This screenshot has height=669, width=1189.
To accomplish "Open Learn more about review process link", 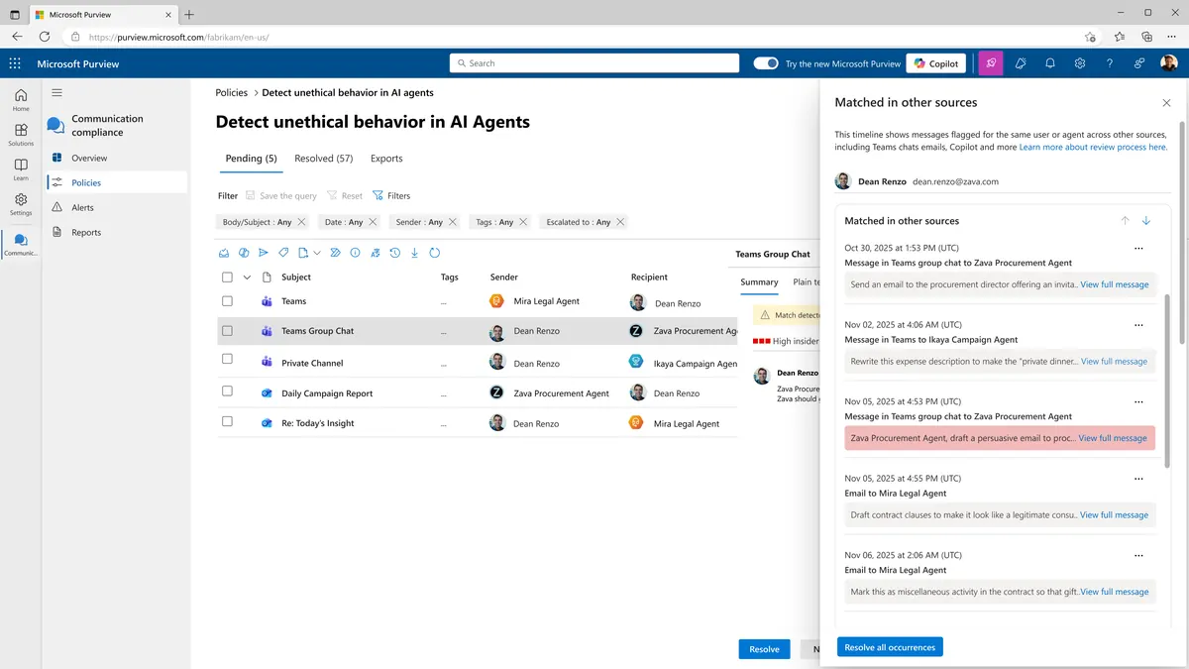I will coord(1093,147).
